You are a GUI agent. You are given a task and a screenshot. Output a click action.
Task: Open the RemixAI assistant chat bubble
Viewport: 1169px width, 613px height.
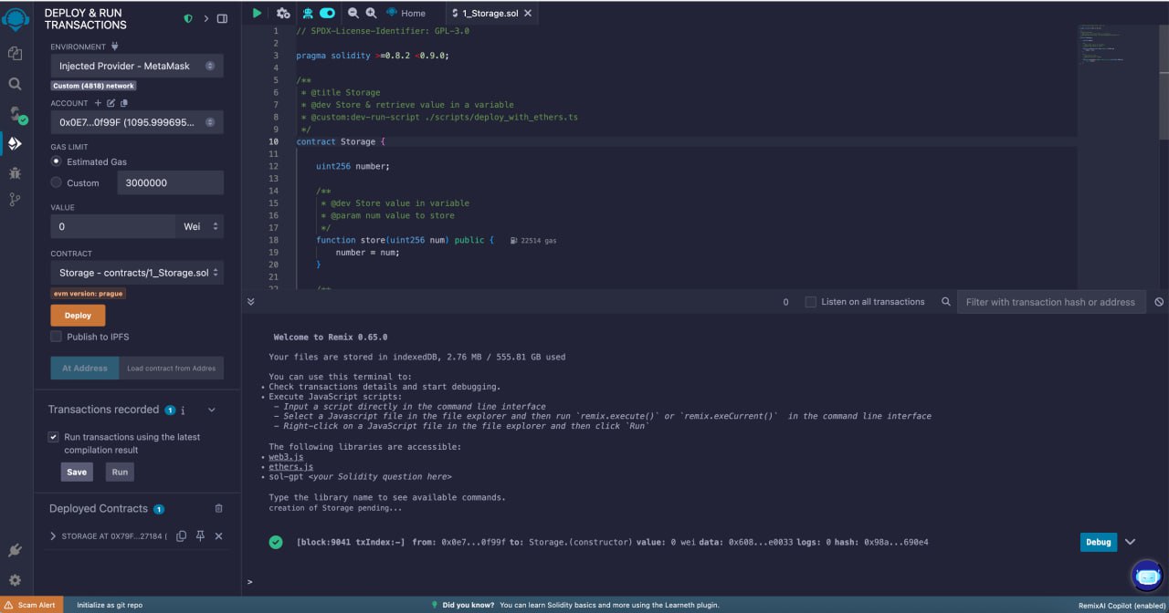[1146, 576]
